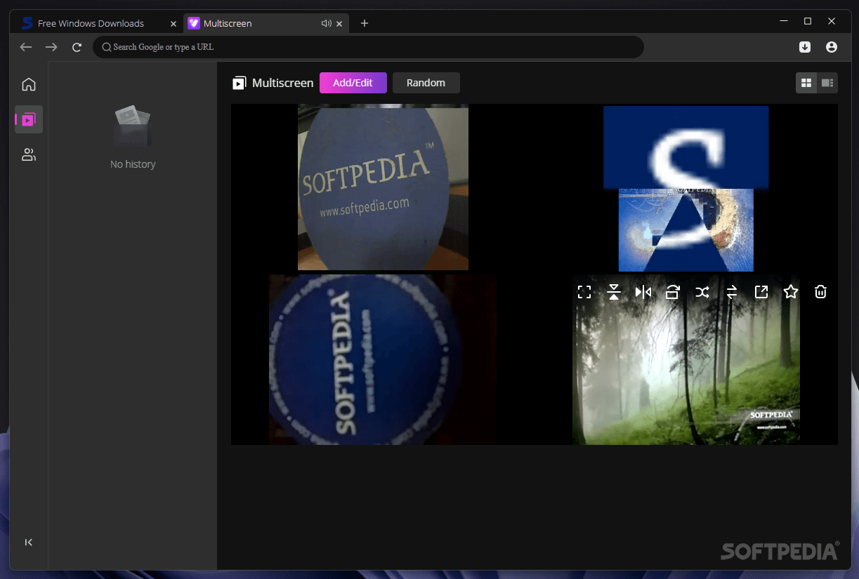Focus the Search Google or type URL field
Screen dimensions: 859x579
[x=368, y=47]
